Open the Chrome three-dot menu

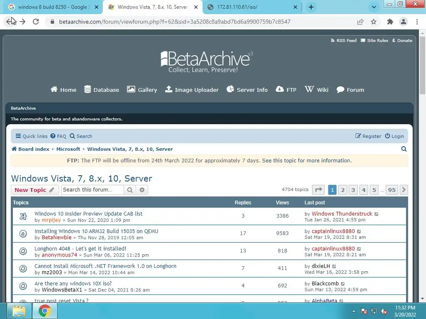point(417,22)
